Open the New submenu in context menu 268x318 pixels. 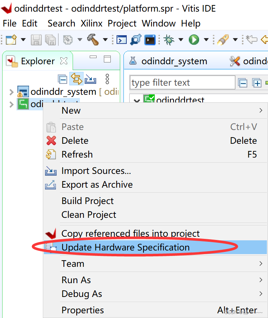(x=155, y=110)
